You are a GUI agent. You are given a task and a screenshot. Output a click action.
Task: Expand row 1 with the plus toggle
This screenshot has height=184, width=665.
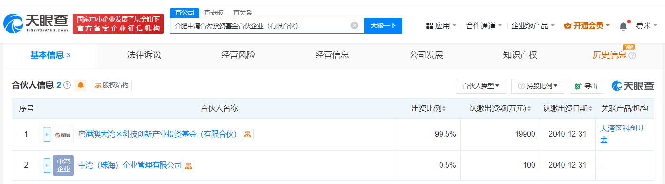[46, 134]
